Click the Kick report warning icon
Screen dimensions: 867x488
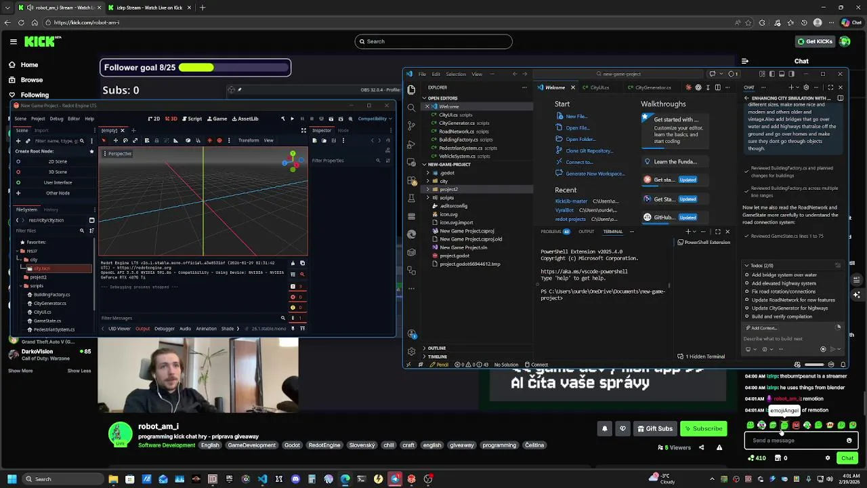719,447
